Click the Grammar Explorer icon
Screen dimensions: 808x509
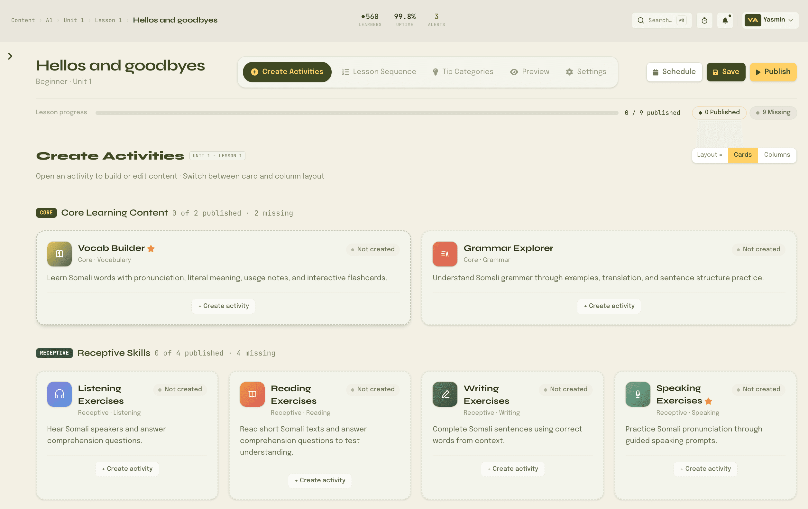click(x=445, y=254)
